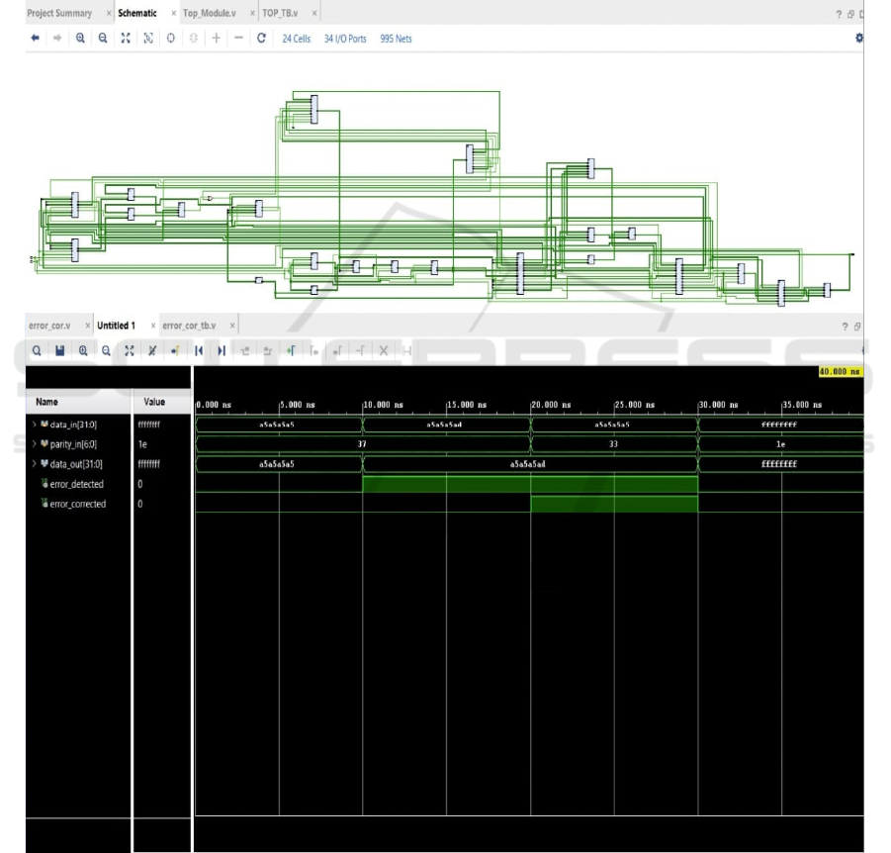The width and height of the screenshot is (891, 853).
Task: Click the back arrow in schematic toolbar
Action: 36,39
